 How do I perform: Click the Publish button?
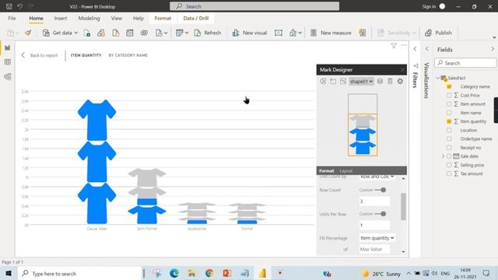(x=438, y=33)
